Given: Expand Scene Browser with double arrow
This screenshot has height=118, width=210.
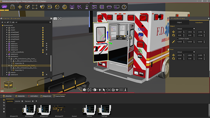Looking at the screenshot, I should click(x=51, y=18).
